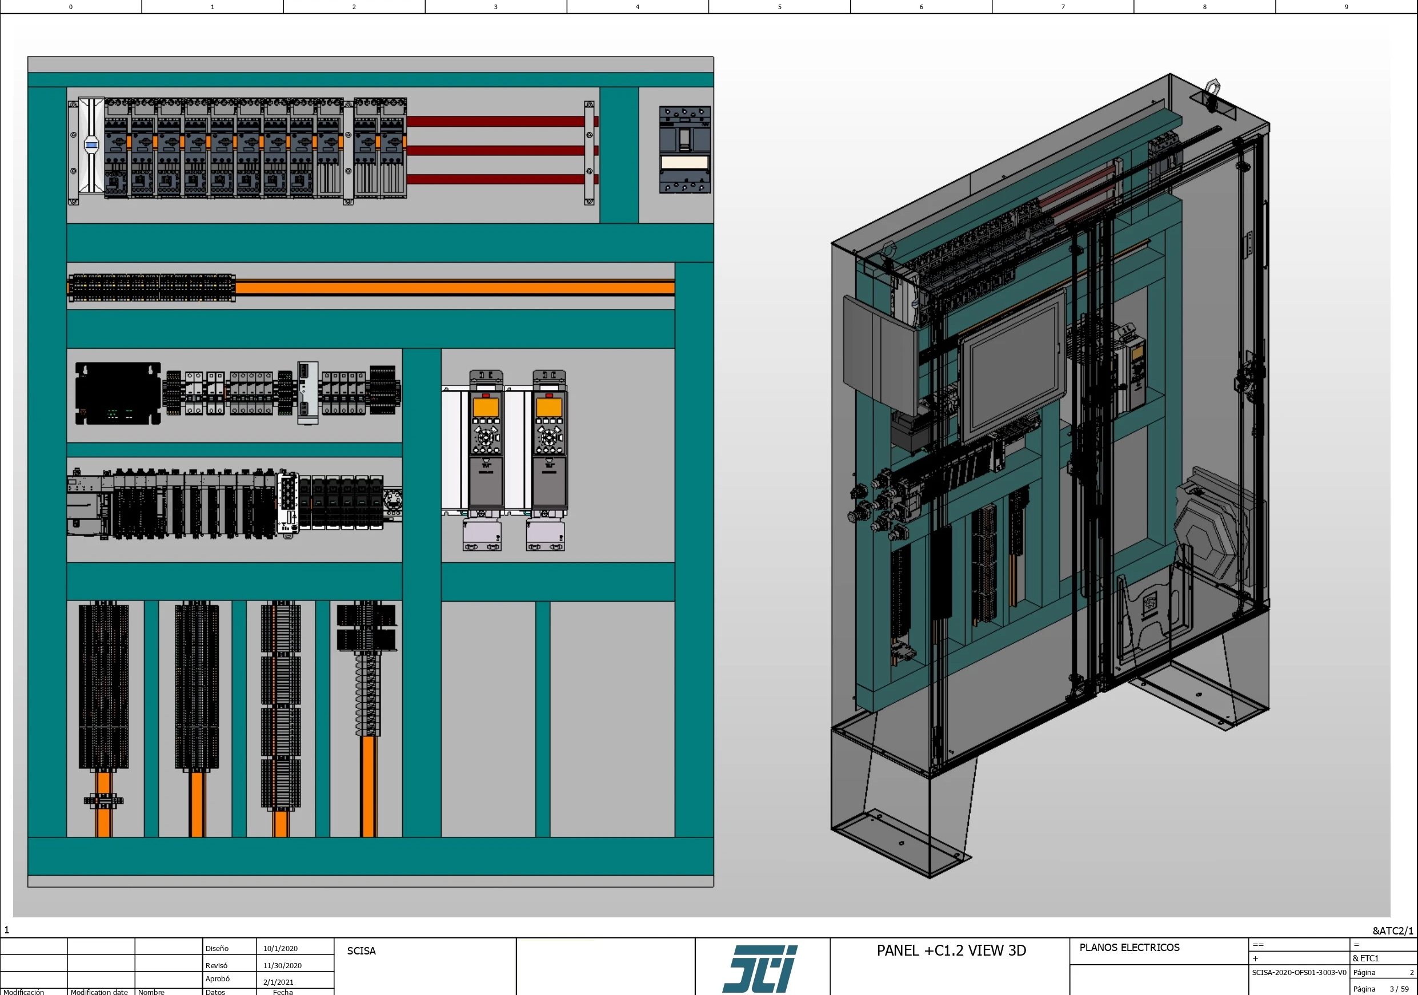Click the left variable frequency drive's orange display
This screenshot has height=995, width=1418.
pyautogui.click(x=486, y=407)
